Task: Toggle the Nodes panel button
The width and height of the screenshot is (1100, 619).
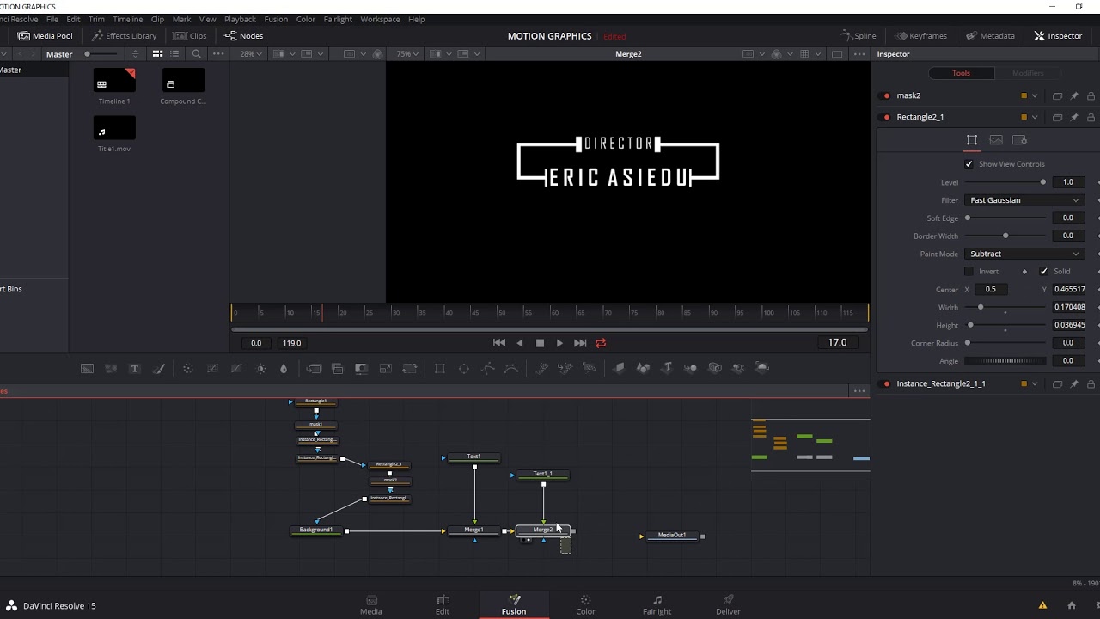Action: coord(244,36)
